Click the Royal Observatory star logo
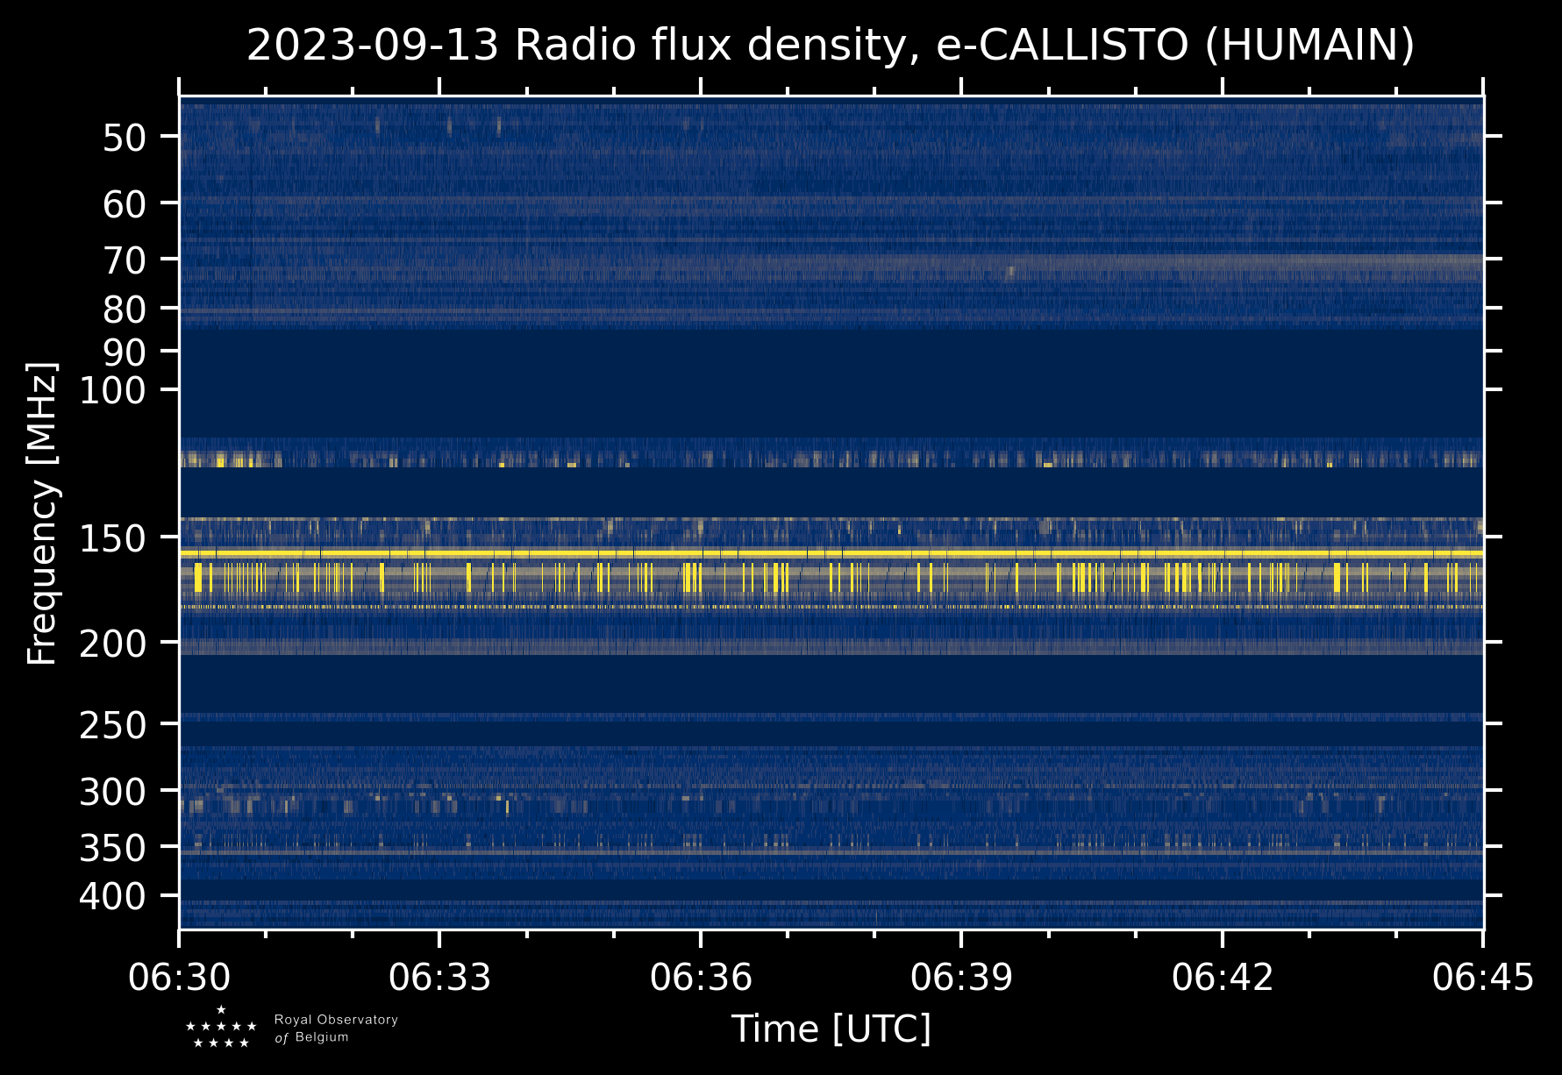1562x1075 pixels. (x=221, y=1028)
